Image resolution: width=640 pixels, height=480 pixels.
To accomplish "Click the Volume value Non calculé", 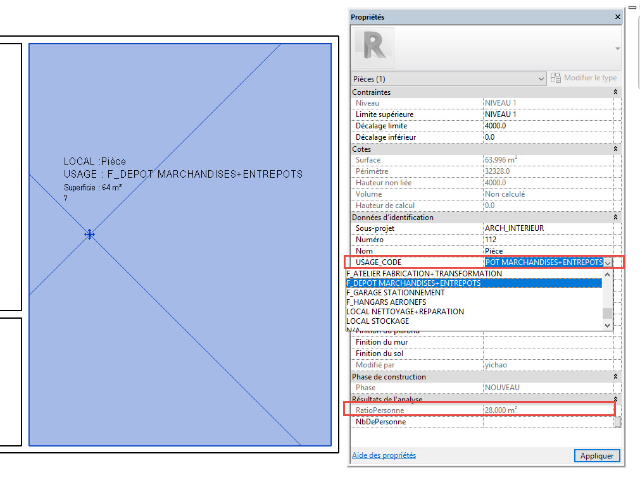I will 548,195.
